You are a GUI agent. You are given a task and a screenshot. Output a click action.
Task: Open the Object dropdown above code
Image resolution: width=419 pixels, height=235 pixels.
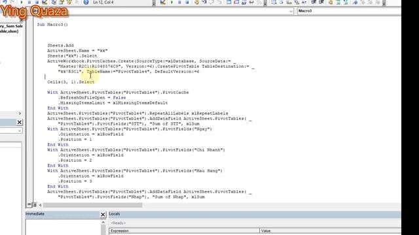pos(291,11)
